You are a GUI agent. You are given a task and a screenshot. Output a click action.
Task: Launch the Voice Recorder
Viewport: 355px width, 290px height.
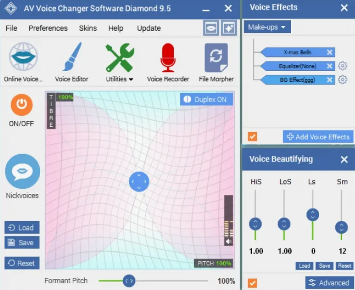coord(168,60)
